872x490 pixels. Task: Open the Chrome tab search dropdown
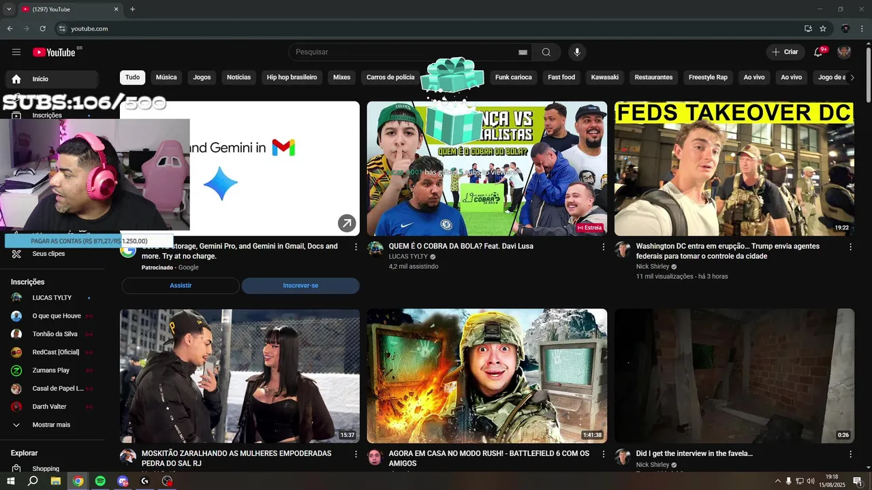9,10
